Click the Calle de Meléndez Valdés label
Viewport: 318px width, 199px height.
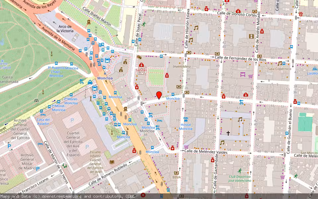coord(206,152)
